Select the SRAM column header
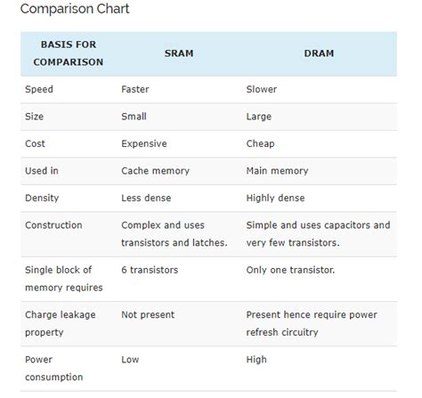 [x=179, y=53]
